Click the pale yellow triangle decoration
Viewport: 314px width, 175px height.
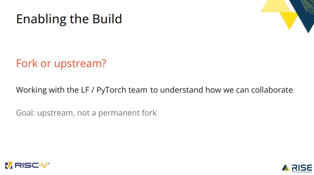click(275, 6)
